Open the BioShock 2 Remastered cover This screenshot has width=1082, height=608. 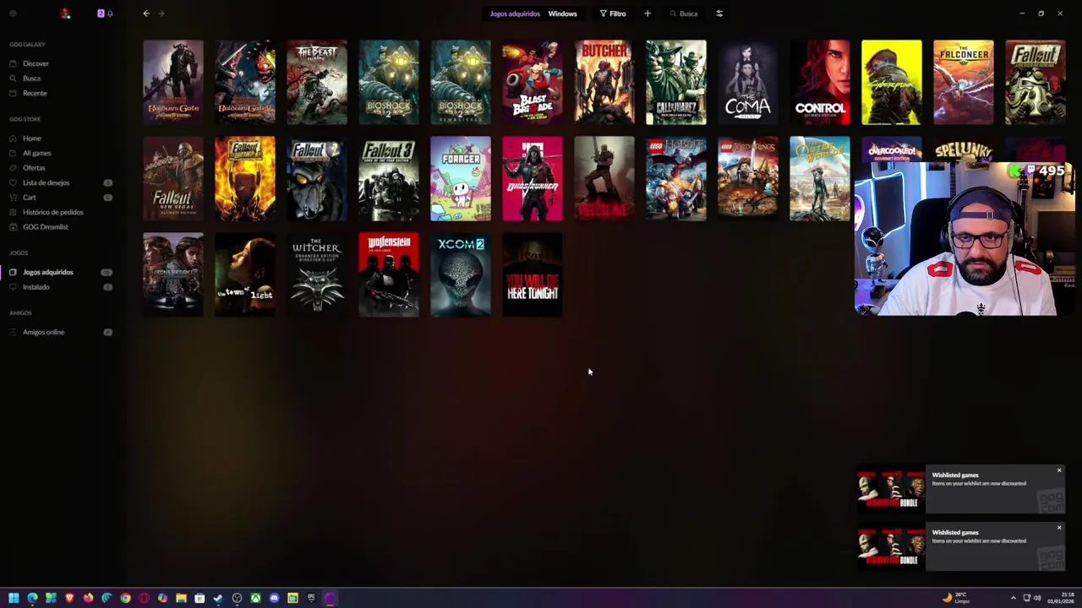tap(461, 82)
